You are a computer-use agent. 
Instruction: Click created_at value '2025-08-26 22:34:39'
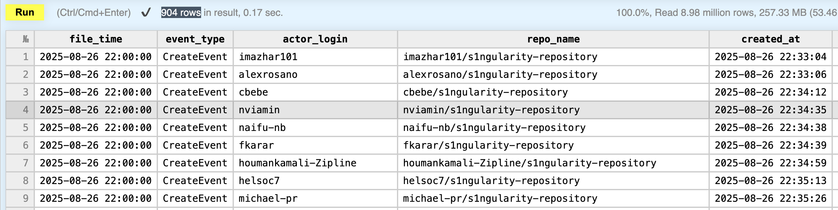[x=771, y=145]
